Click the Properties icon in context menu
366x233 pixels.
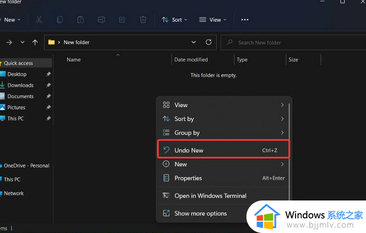[166, 178]
